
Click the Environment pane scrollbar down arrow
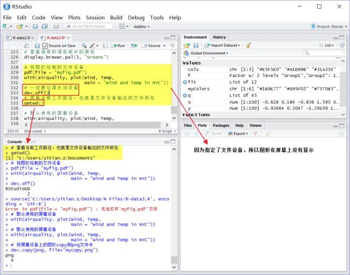tap(343, 115)
